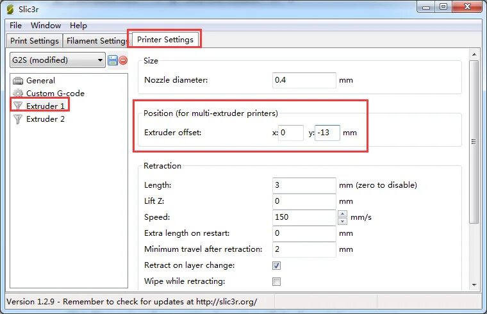
Task: Click the gear icon next to Custom G-code
Action: tap(18, 94)
